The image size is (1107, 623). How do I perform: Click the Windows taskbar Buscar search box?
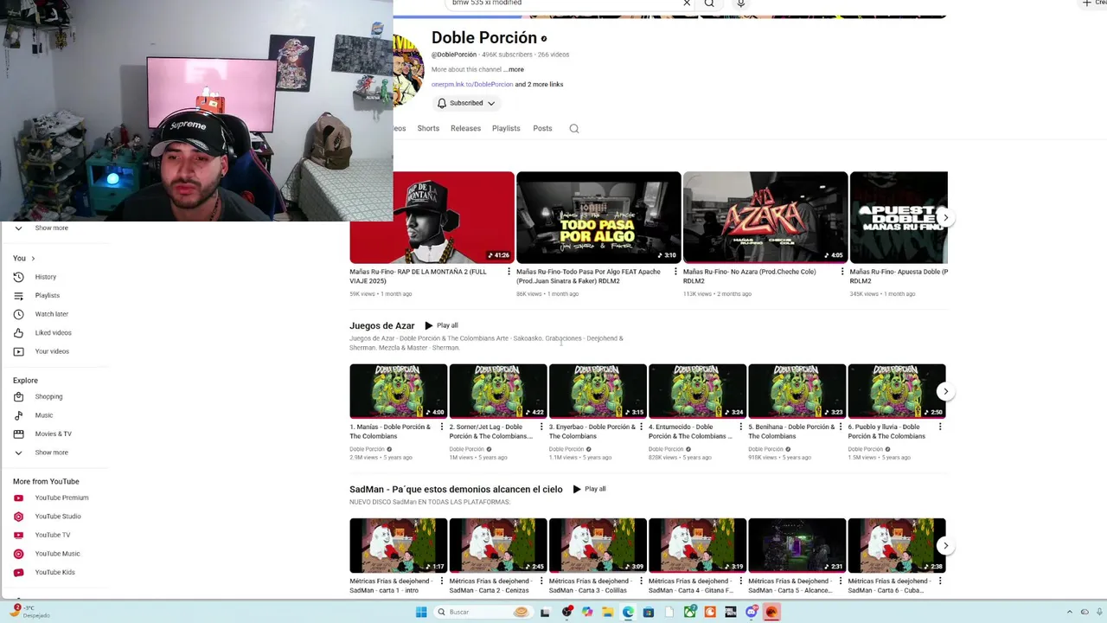tap(484, 612)
